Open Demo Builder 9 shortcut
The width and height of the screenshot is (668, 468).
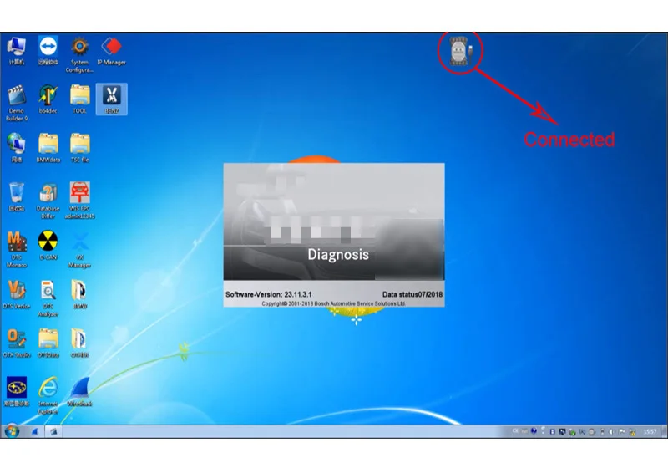click(x=17, y=103)
